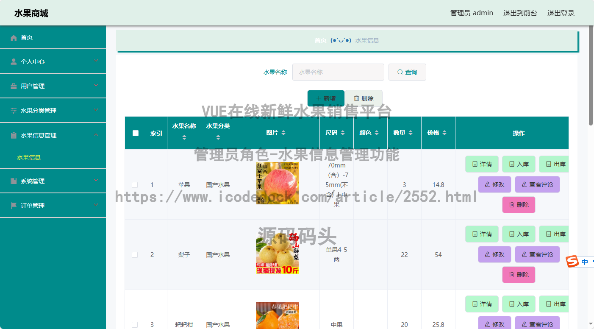Click the flag icon beside 订单管理

point(14,206)
